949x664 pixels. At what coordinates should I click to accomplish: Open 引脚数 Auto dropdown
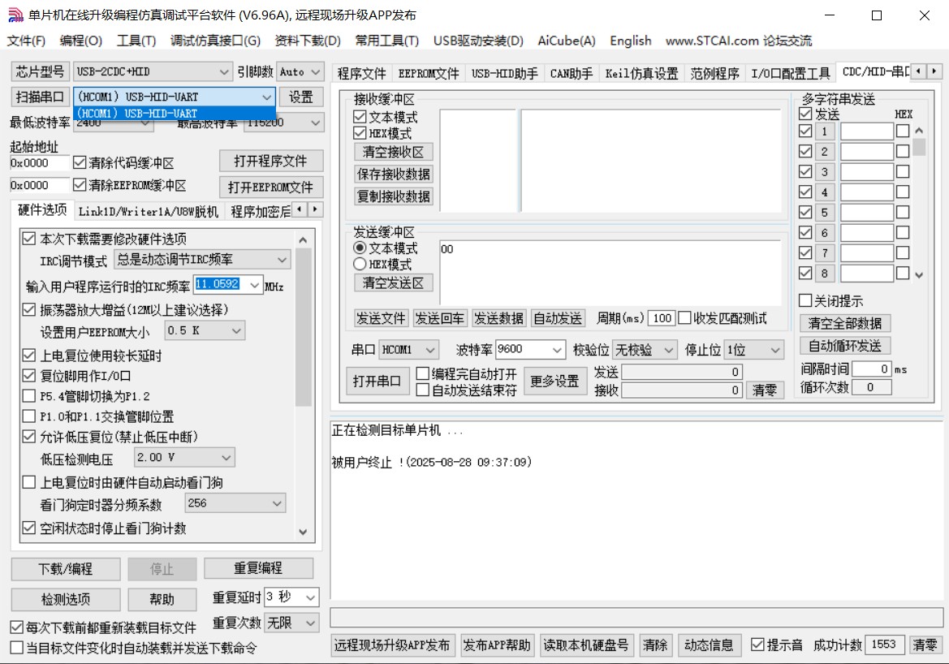[300, 72]
